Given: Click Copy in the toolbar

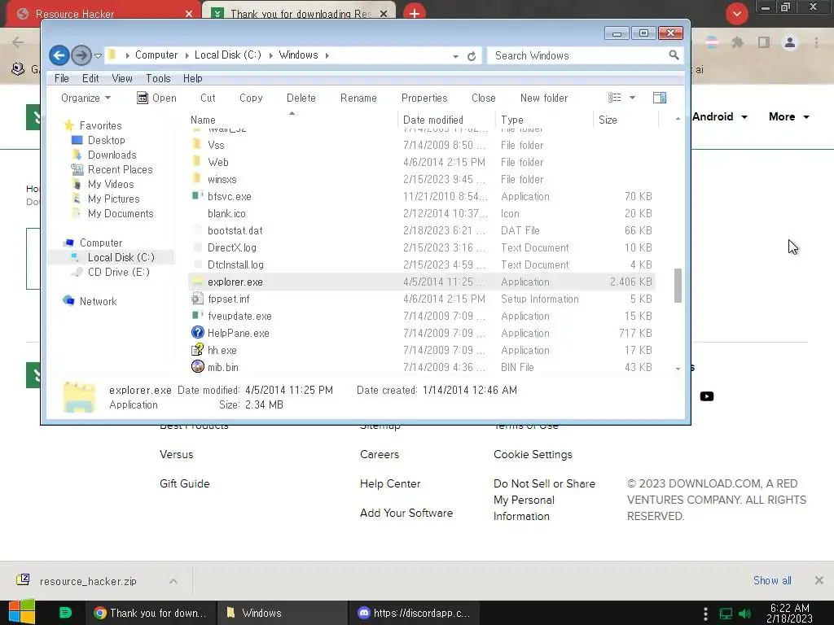Looking at the screenshot, I should tap(251, 98).
